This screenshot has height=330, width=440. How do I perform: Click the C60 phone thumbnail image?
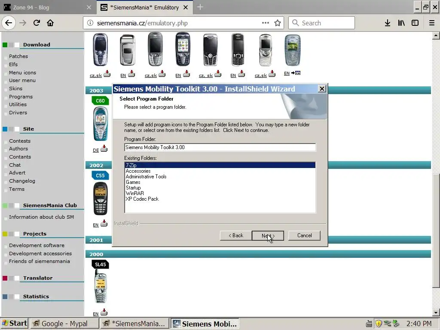(101, 124)
